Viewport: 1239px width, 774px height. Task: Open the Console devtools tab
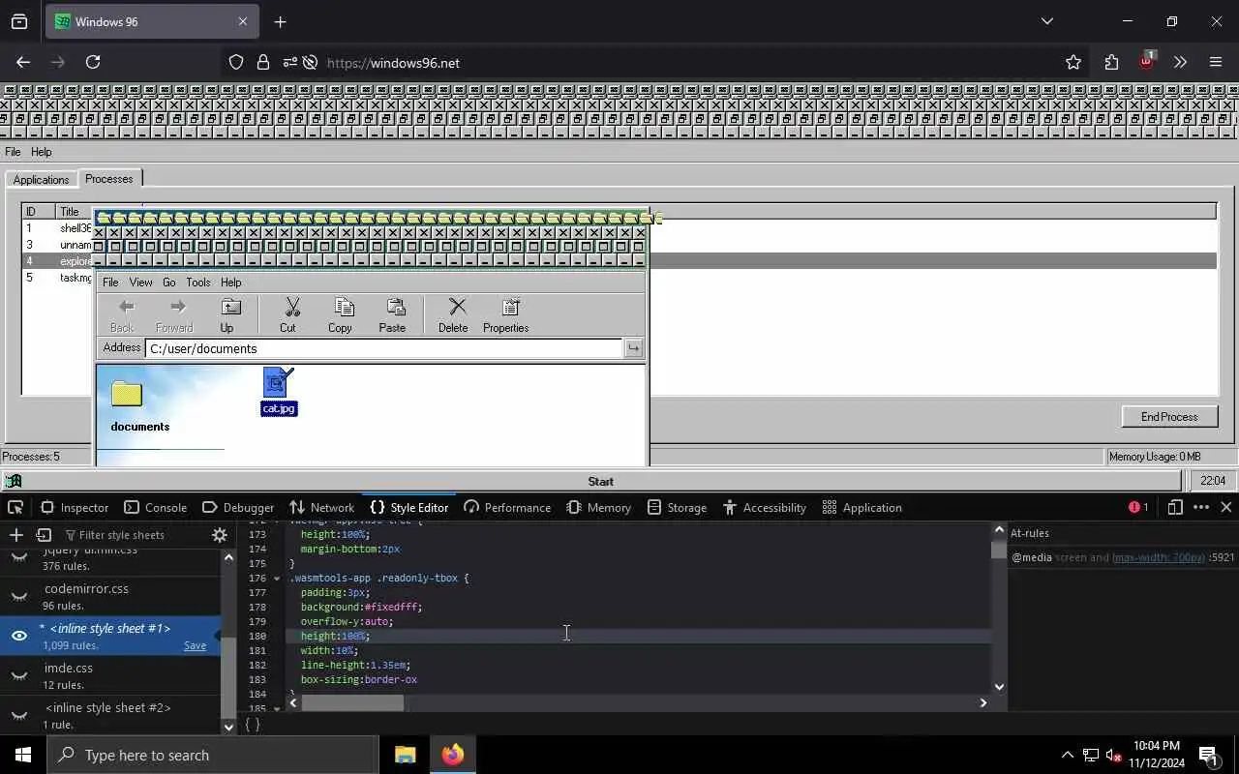[x=155, y=507]
